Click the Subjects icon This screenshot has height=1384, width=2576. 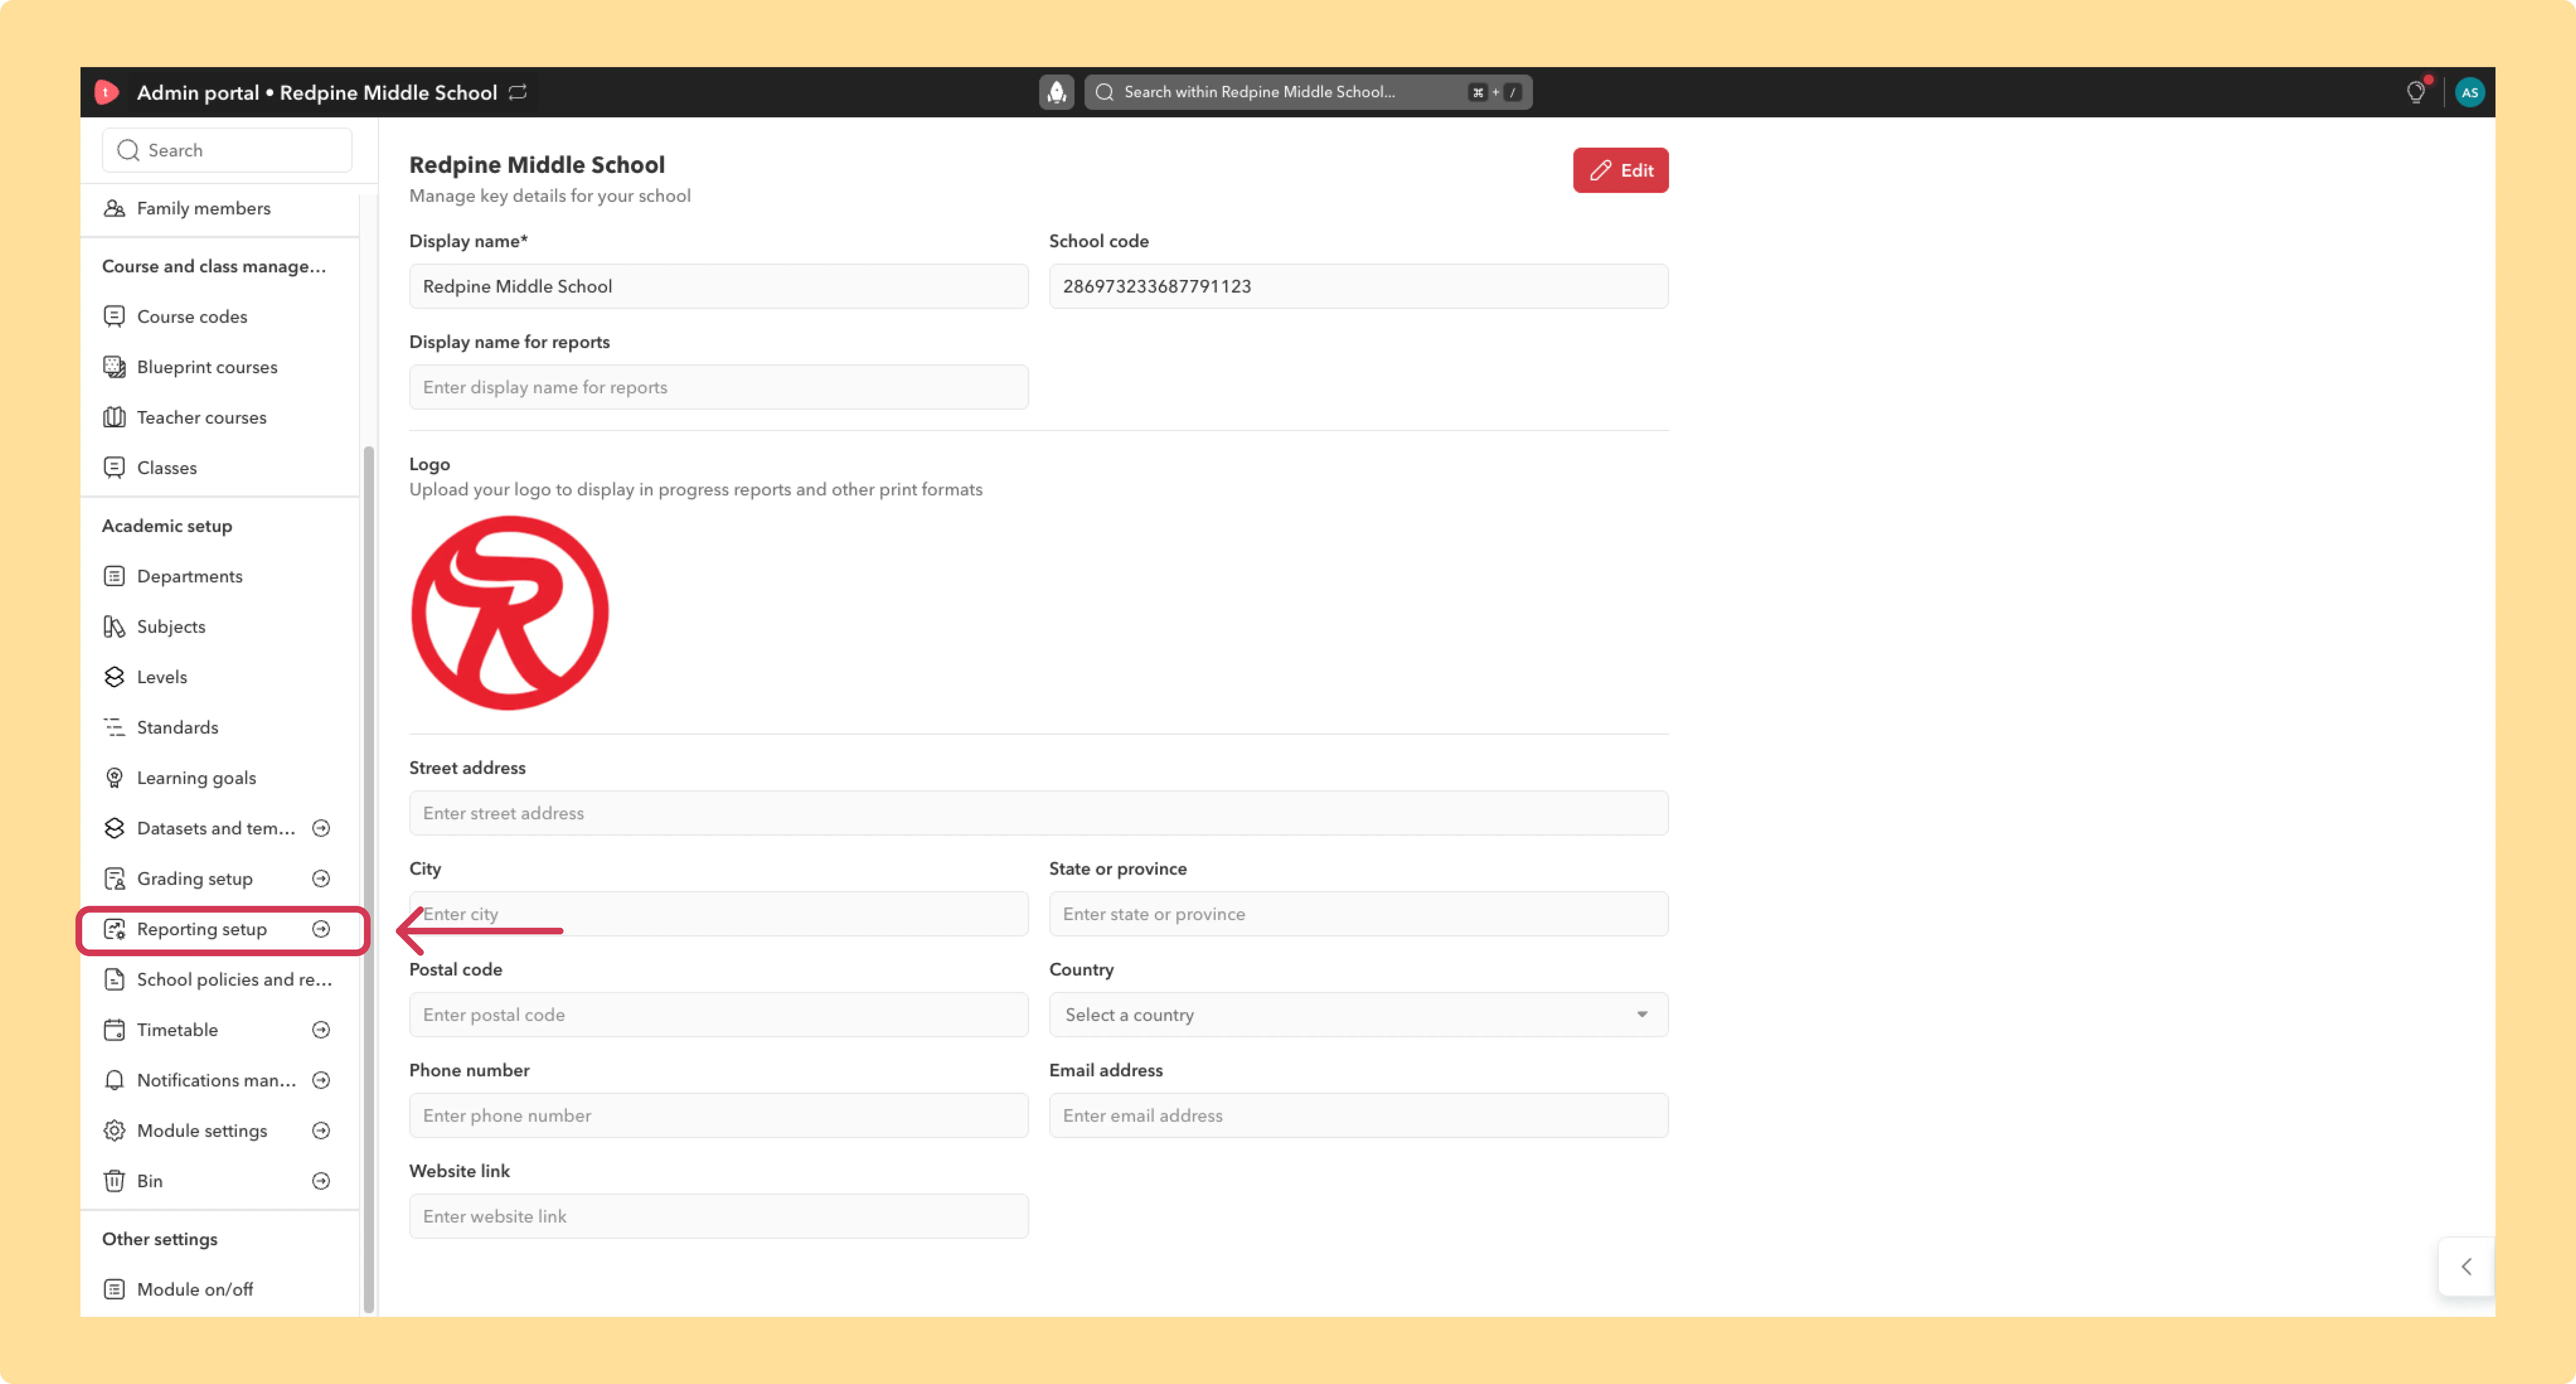click(x=115, y=627)
